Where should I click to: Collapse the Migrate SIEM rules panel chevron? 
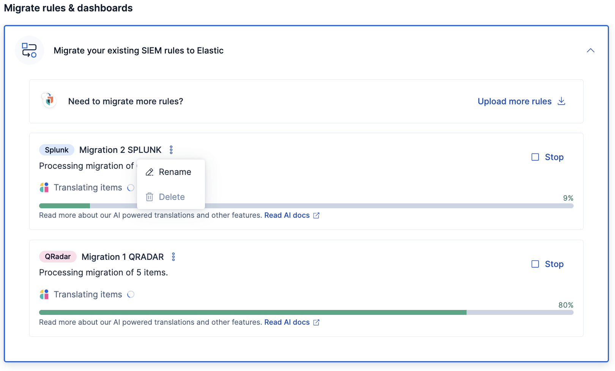[x=590, y=50]
